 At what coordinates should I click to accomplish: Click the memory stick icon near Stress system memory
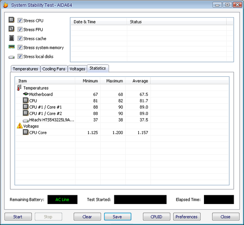point(11,47)
